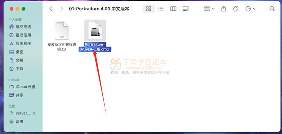Screen dimensions: 282x134
Task: Eject the server volume
Action: coord(34,113)
